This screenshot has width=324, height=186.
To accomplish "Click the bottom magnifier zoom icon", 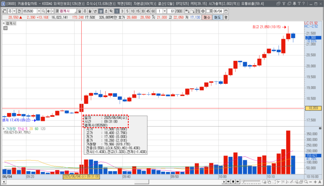I will [306, 182].
